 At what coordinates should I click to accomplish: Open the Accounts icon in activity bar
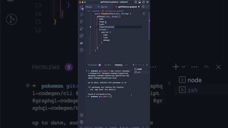[x=82, y=115]
